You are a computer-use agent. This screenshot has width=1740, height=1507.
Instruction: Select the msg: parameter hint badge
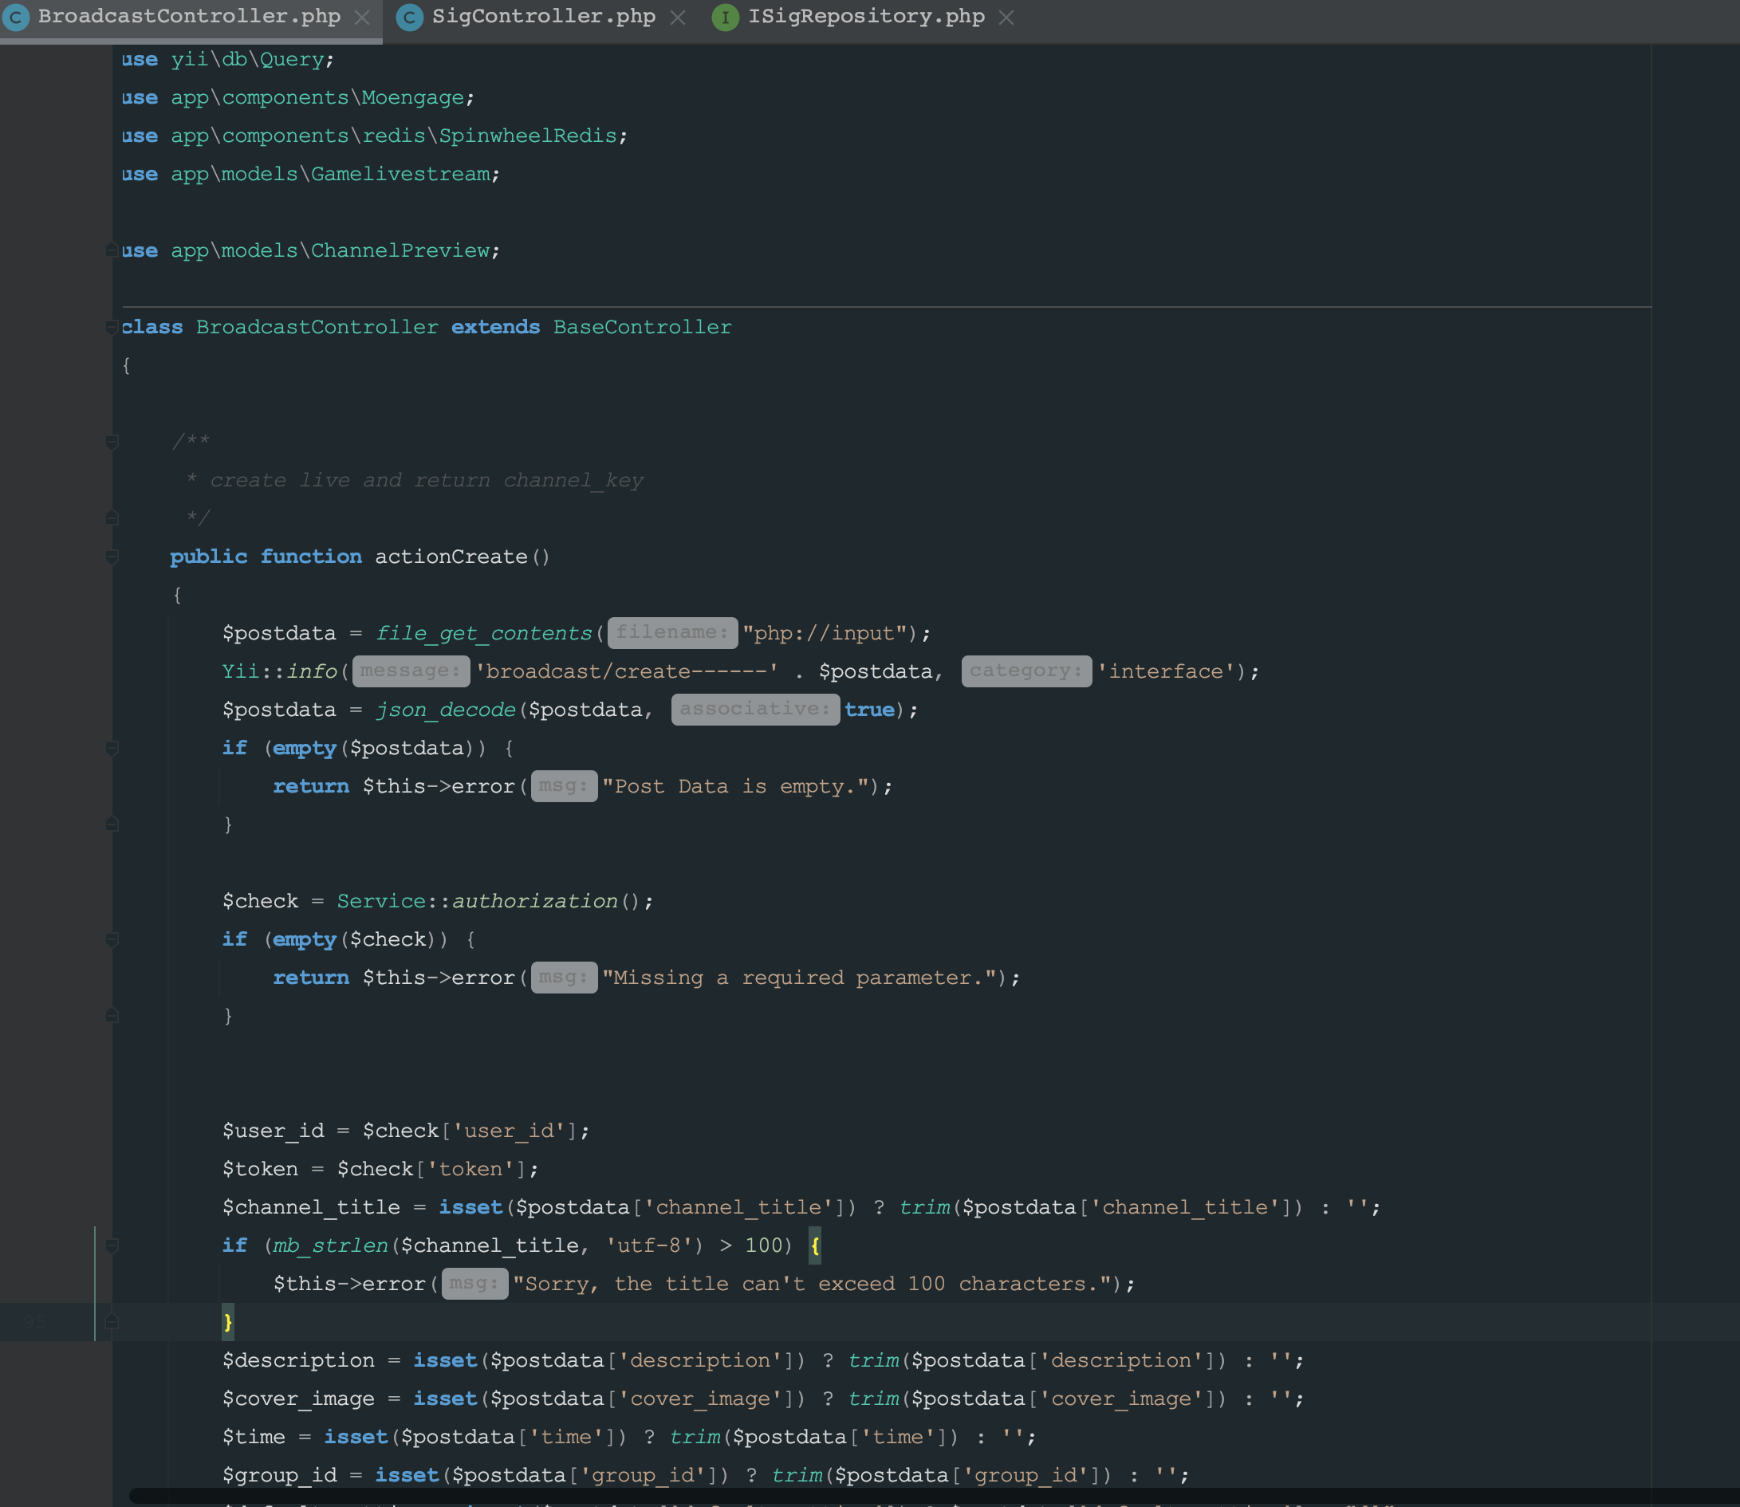coord(564,785)
